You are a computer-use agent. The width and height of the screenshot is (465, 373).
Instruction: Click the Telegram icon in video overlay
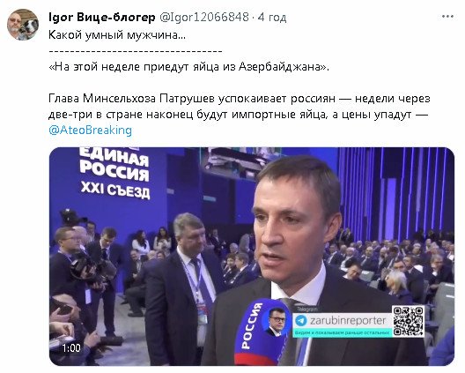[x=301, y=321]
